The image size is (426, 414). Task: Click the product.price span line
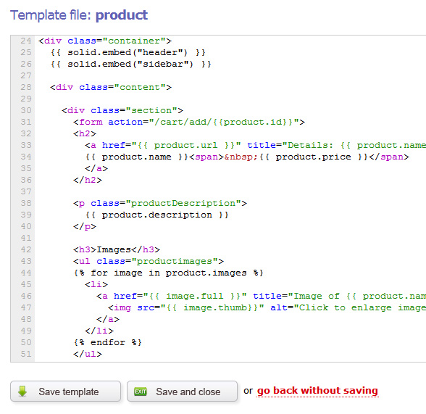[247, 157]
